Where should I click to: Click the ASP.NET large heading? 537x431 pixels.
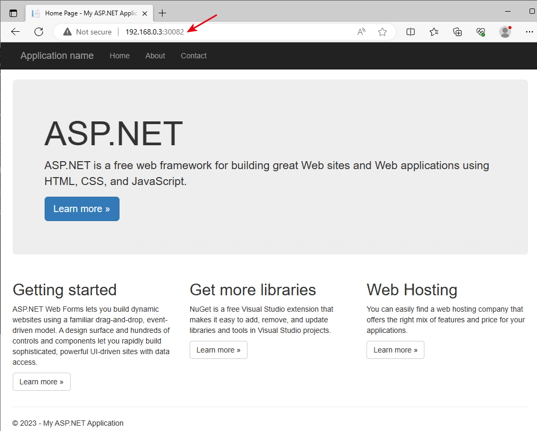click(x=113, y=133)
